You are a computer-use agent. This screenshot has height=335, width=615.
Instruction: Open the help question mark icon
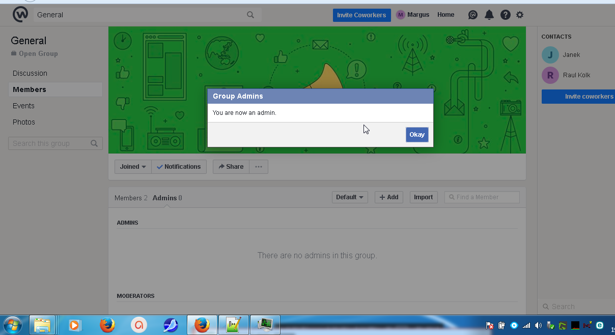(x=505, y=15)
